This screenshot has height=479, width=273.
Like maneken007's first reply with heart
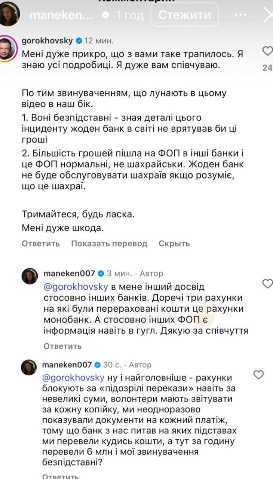pyautogui.click(x=267, y=284)
